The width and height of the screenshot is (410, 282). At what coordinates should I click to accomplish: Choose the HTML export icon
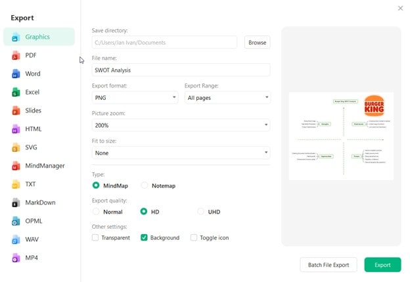coord(16,129)
